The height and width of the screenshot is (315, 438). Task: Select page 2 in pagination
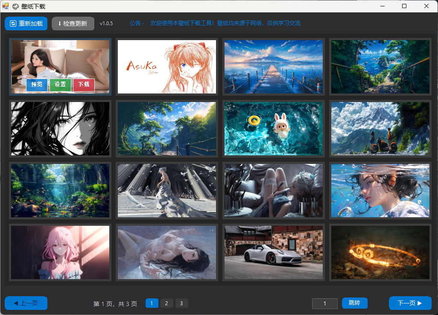[x=166, y=303]
